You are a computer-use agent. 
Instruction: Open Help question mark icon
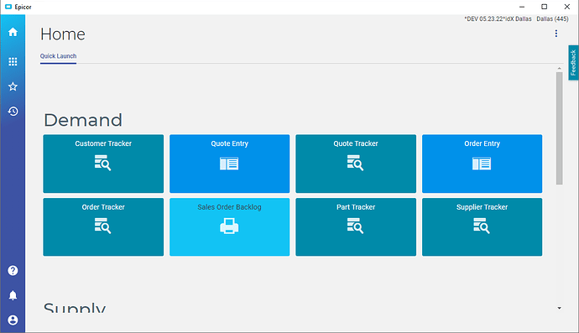tap(13, 270)
